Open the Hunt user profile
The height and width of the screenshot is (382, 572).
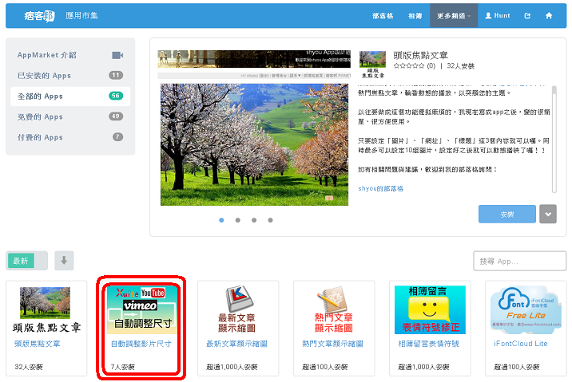pos(498,16)
